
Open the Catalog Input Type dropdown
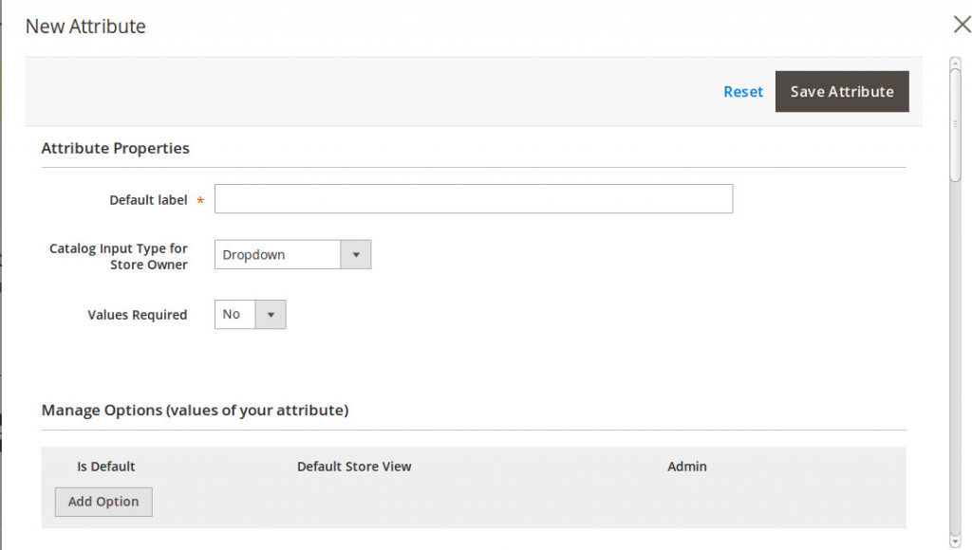[x=292, y=255]
